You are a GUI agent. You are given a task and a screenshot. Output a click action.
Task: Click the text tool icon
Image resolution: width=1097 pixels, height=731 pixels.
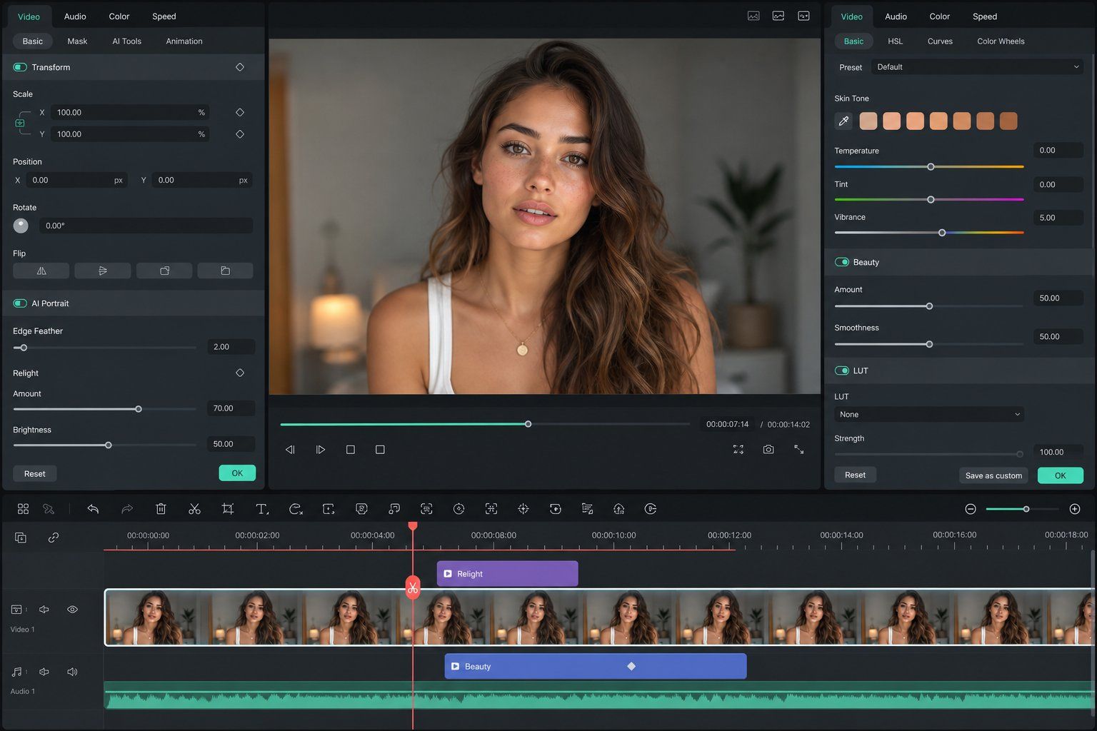coord(261,509)
